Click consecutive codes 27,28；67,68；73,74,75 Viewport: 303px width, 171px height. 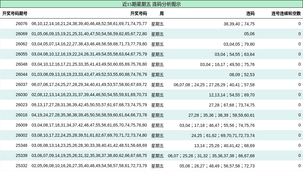pos(232,105)
